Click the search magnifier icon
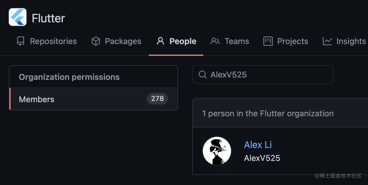The height and width of the screenshot is (185, 368). (x=203, y=75)
